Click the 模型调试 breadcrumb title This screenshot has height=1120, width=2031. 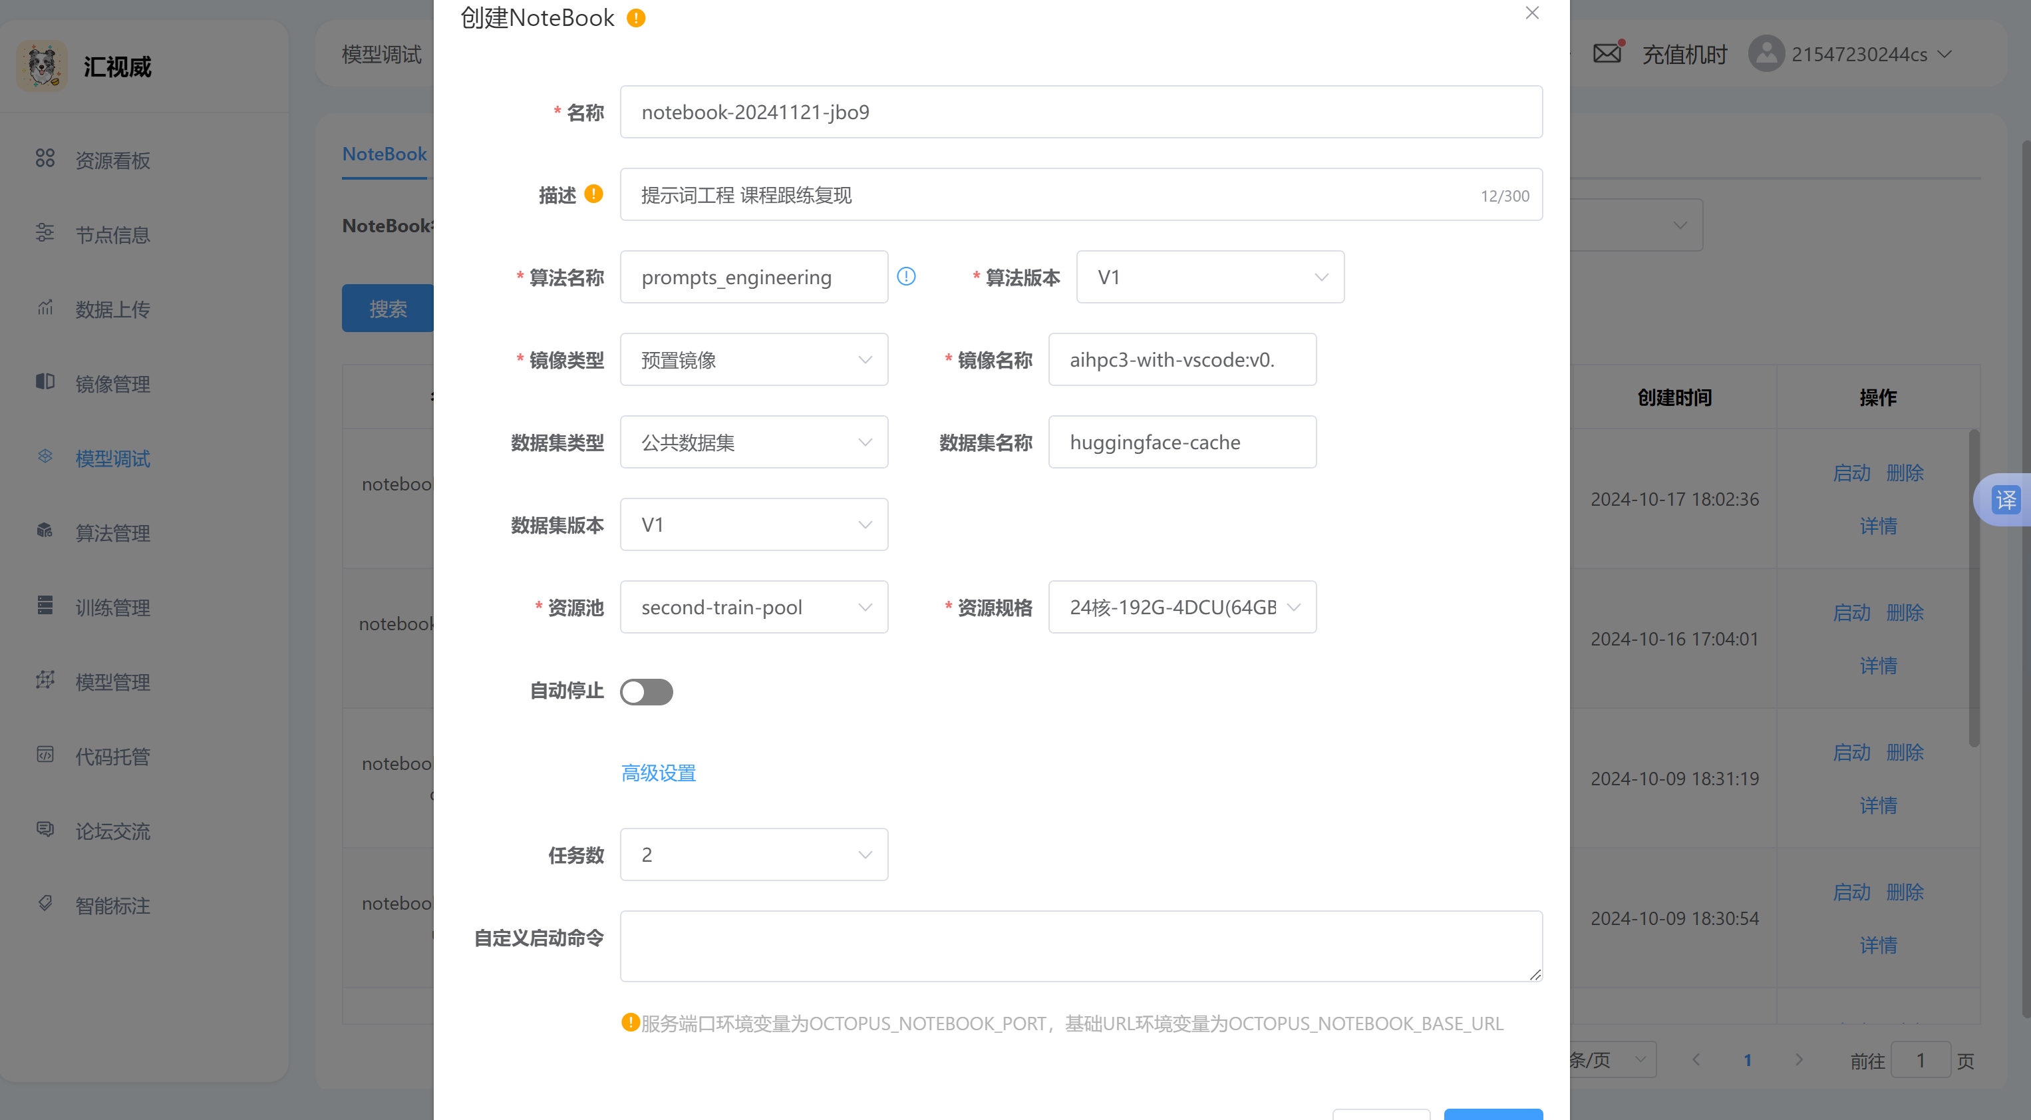[x=382, y=55]
